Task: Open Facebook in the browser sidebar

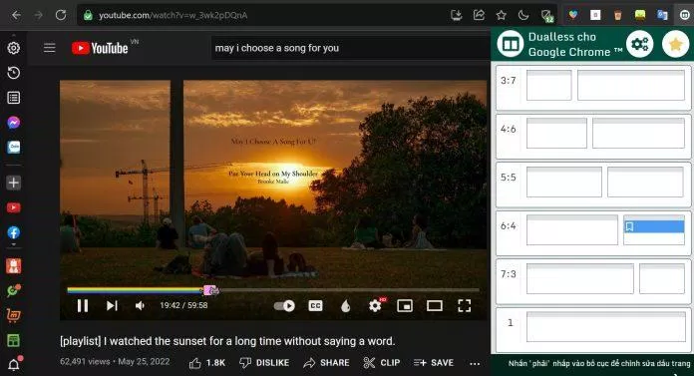Action: pyautogui.click(x=13, y=232)
